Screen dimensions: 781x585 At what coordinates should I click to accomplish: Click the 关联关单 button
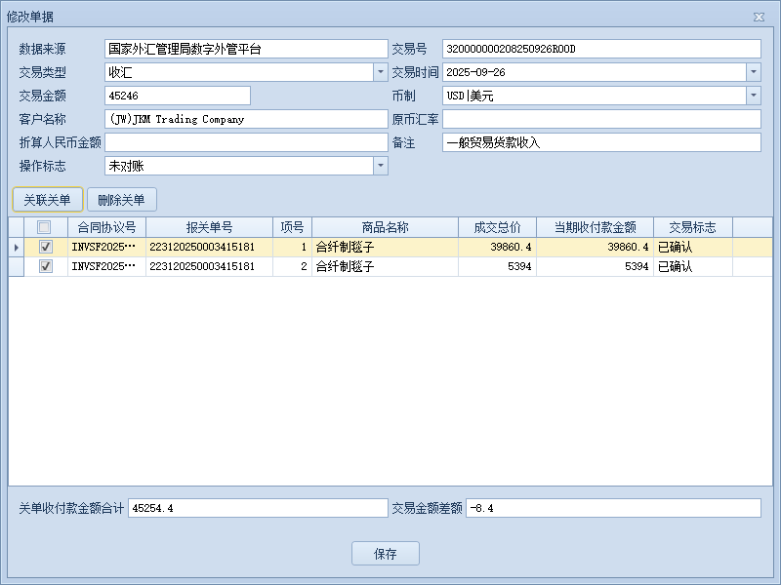[47, 200]
